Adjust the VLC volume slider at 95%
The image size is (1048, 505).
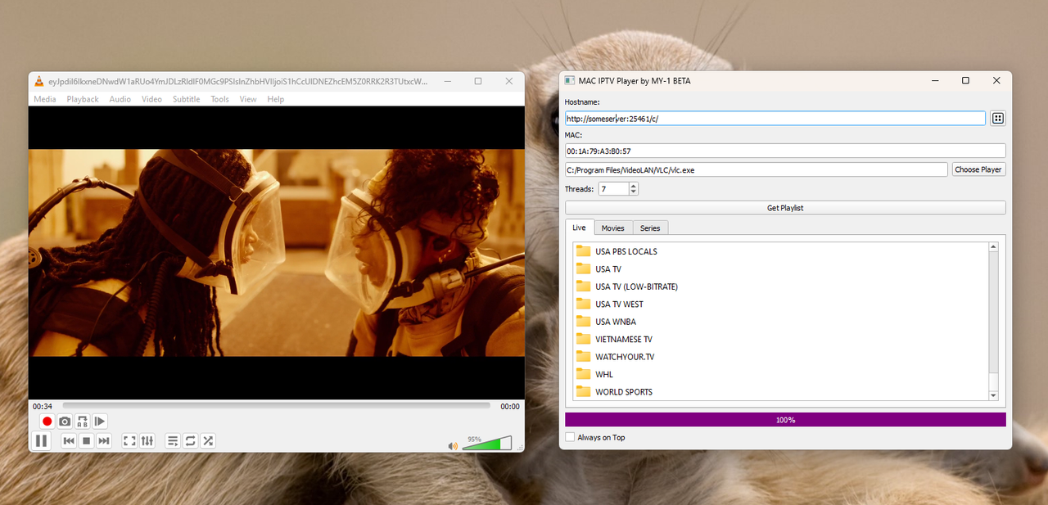487,443
